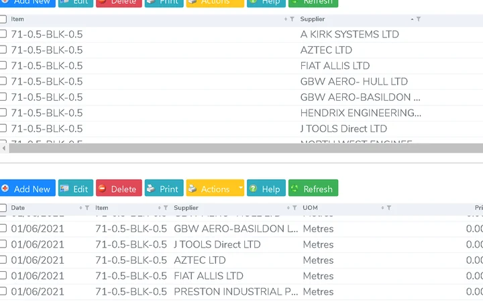Click pencil card icon on lower Edit

64,189
